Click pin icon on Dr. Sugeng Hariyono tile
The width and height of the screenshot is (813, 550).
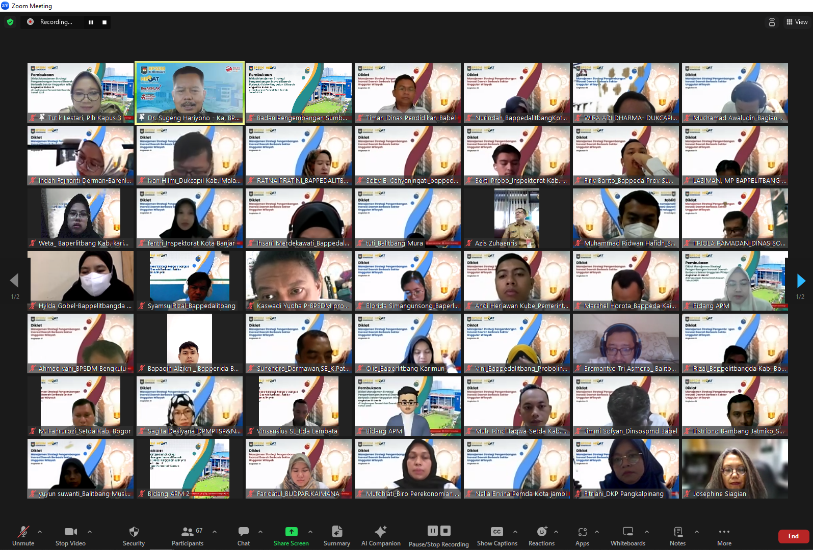[x=142, y=118]
